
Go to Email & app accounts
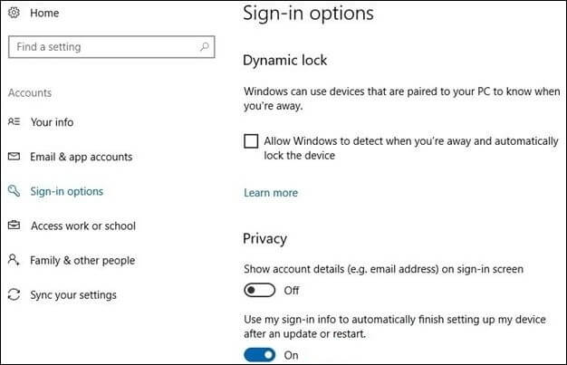point(82,157)
